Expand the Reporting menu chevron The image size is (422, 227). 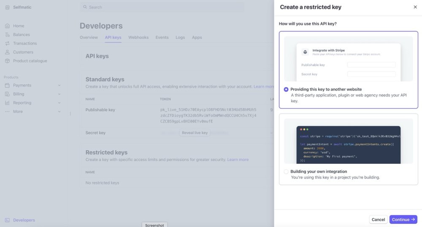coord(59,103)
